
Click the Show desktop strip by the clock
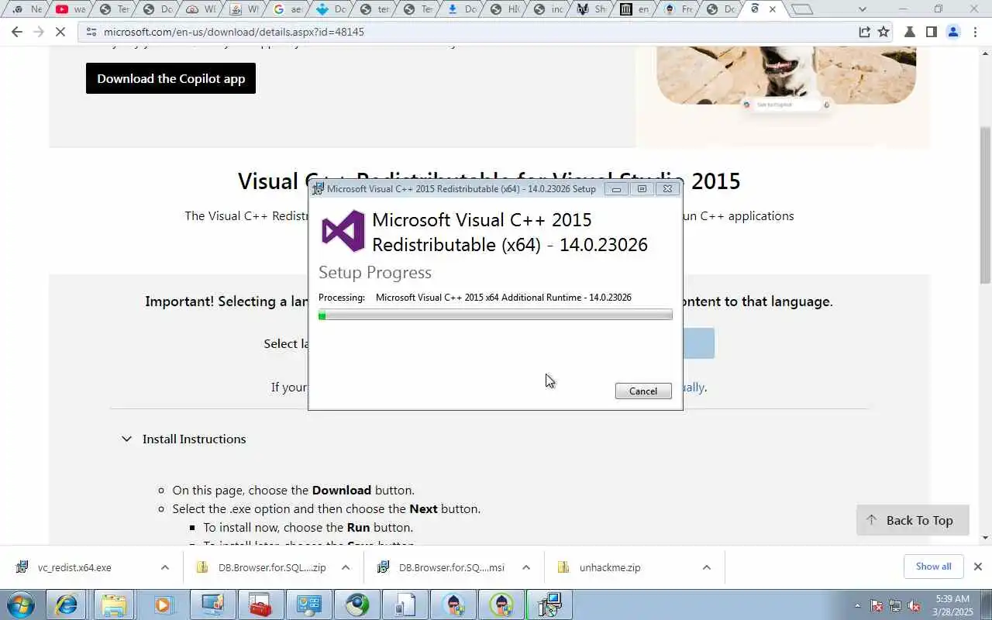tap(987, 604)
